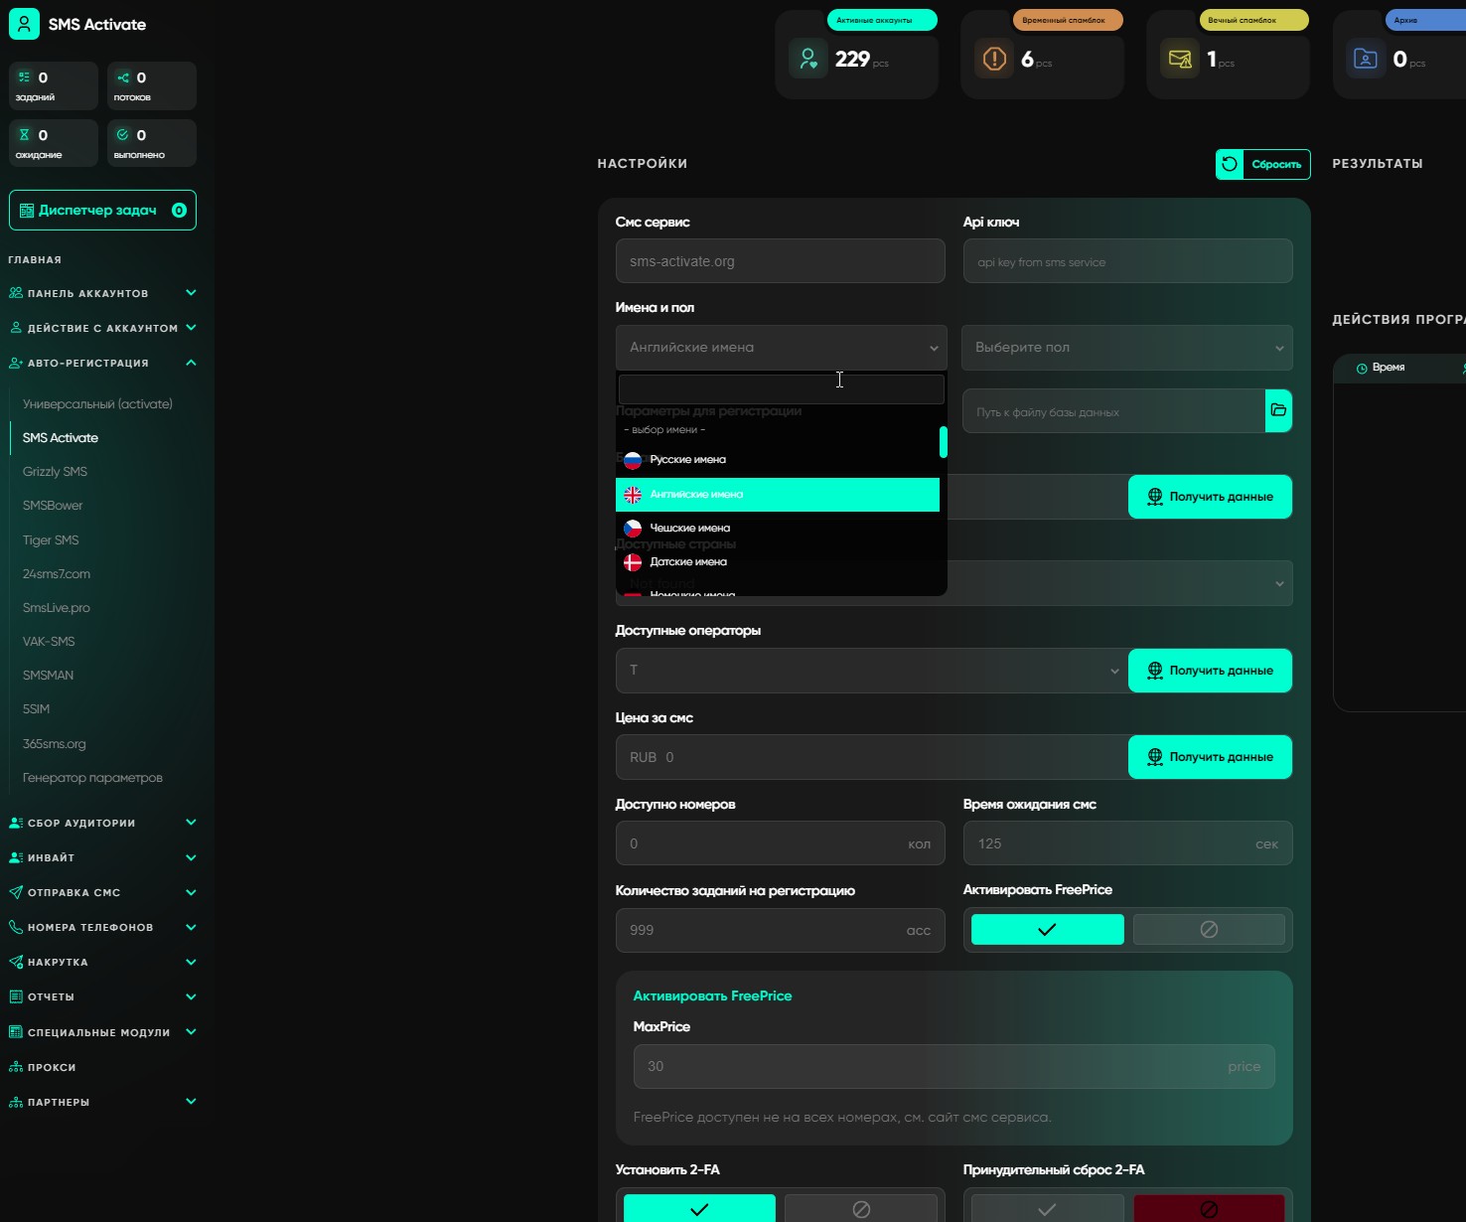Screen dimensions: 1466x1222
Task: Click the НАКРУТКА sidebar icon
Action: click(x=15, y=962)
